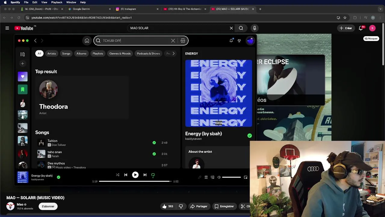Skip to next track in Spotify
The width and height of the screenshot is (385, 217).
145,175
